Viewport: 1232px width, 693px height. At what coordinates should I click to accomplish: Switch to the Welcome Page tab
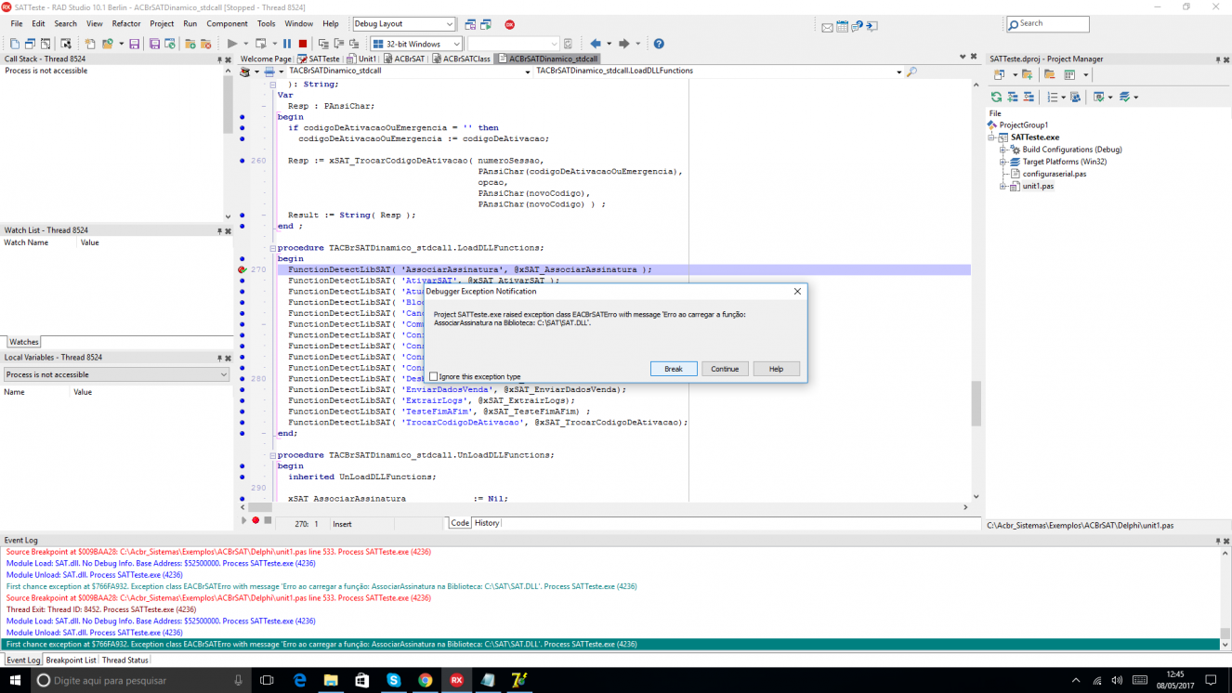tap(265, 59)
